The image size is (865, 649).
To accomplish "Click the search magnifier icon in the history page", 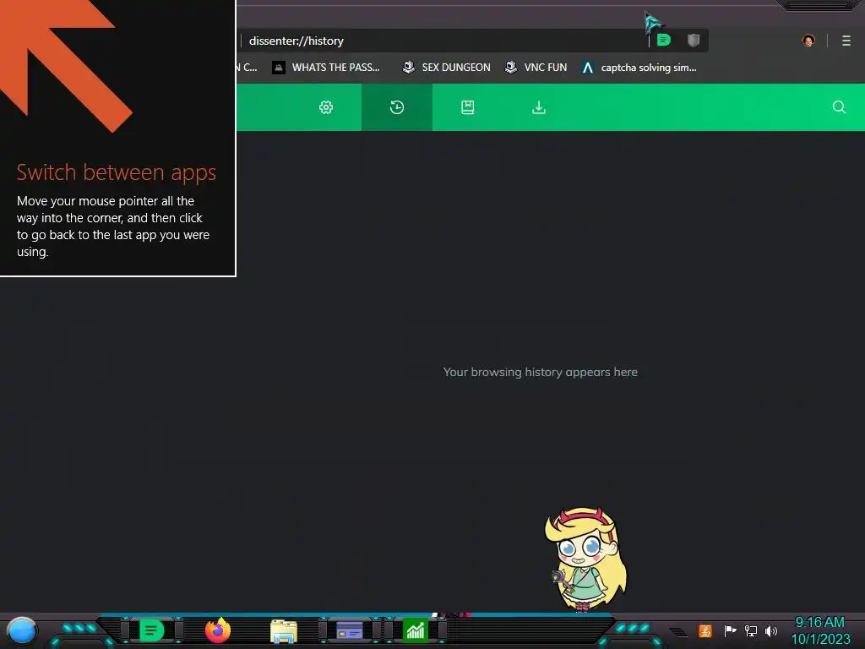I will [839, 107].
